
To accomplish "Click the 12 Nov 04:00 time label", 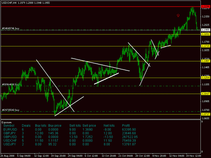I will pos(177,156).
